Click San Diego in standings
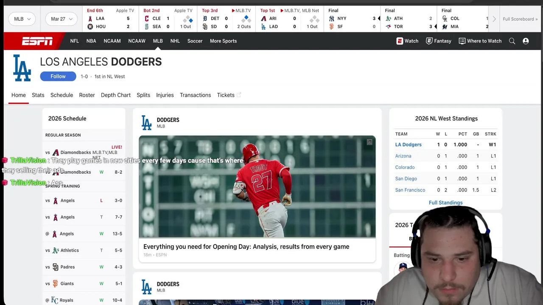The height and width of the screenshot is (305, 543). [406, 179]
